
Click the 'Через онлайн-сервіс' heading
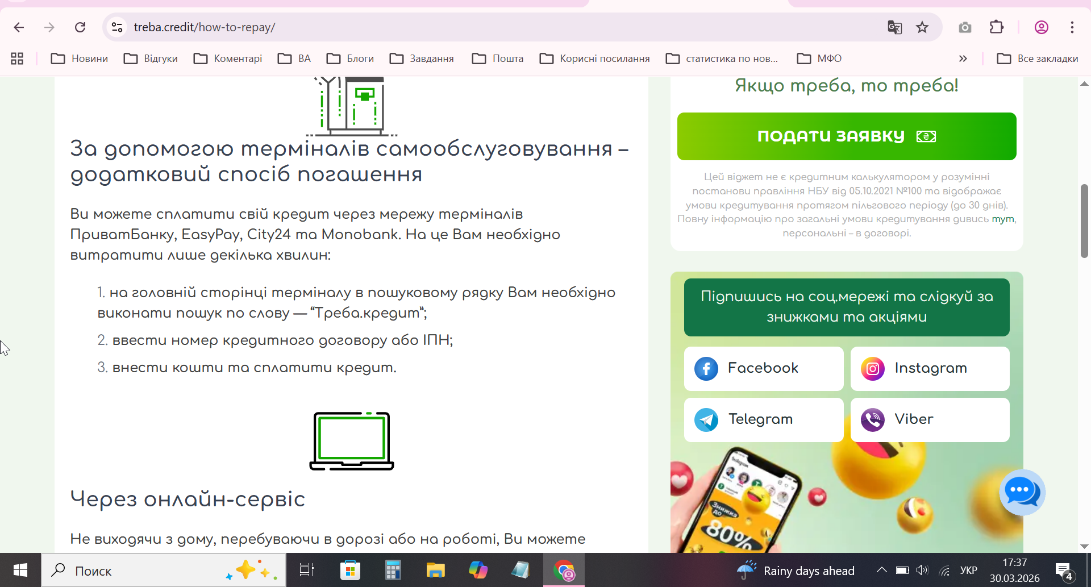tap(188, 499)
